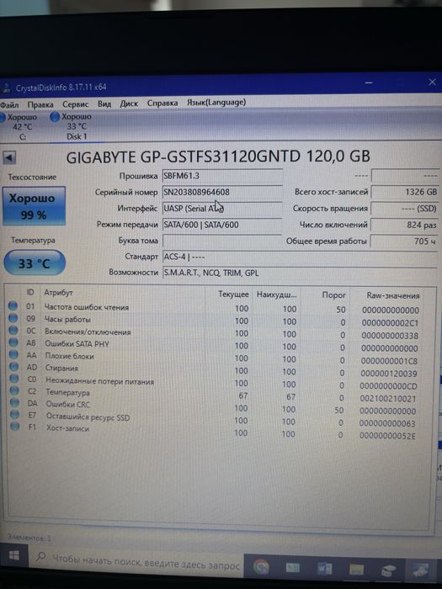Click the Возможности field with S.M.A.R.T.
Screen dimensions: 442x589
[300, 273]
